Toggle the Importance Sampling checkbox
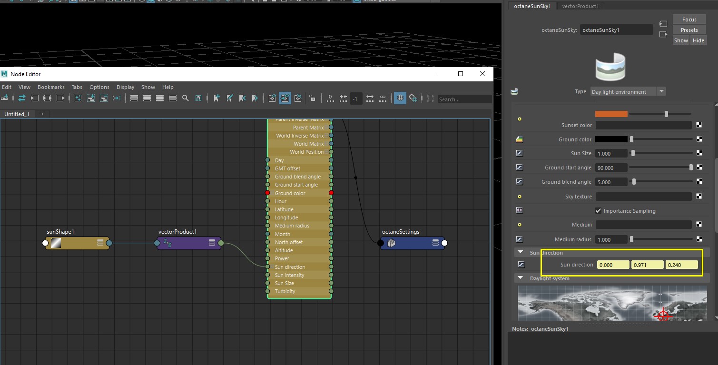The width and height of the screenshot is (718, 365). [x=598, y=211]
